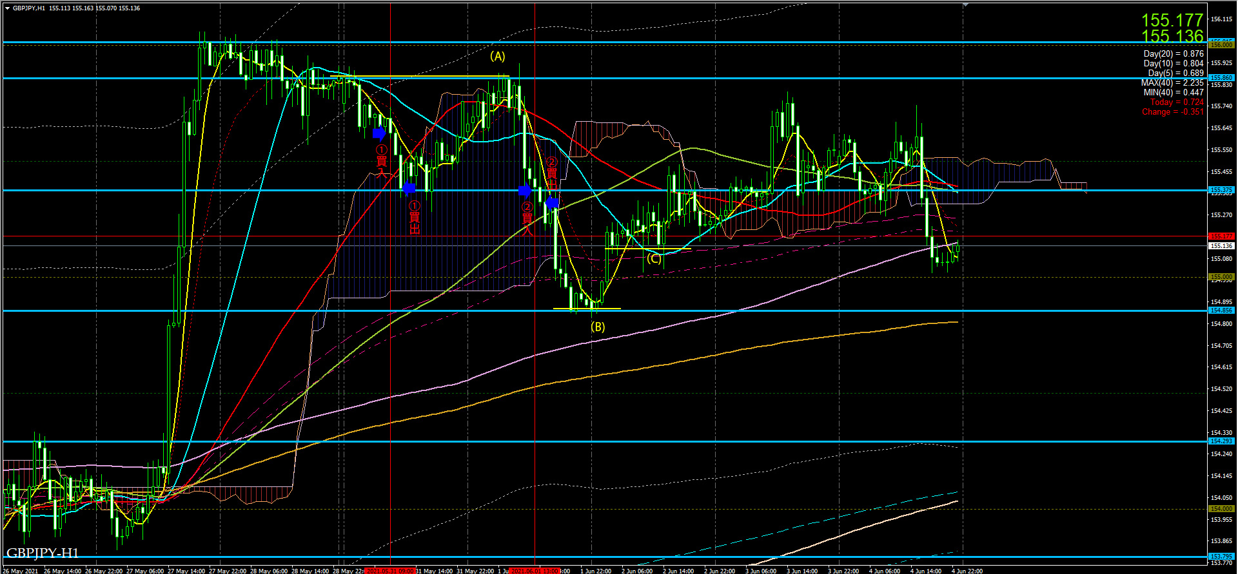Click the Day(5) = 0.689 reading
Image resolution: width=1238 pixels, height=574 pixels.
coord(1176,73)
